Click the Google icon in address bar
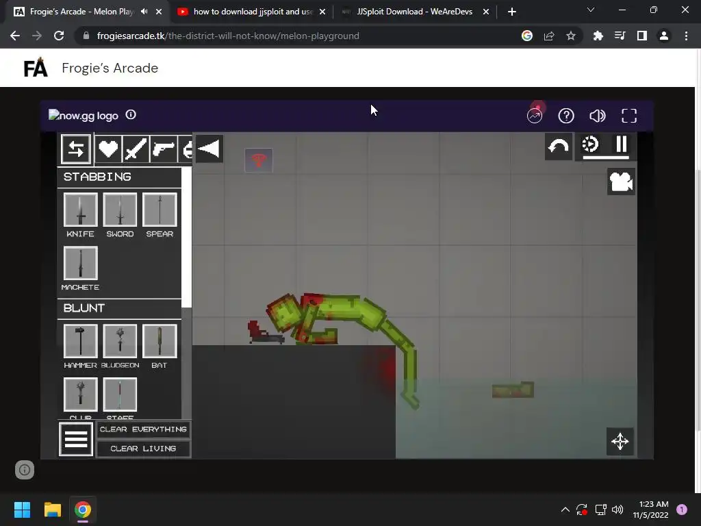This screenshot has width=701, height=526. point(527,36)
